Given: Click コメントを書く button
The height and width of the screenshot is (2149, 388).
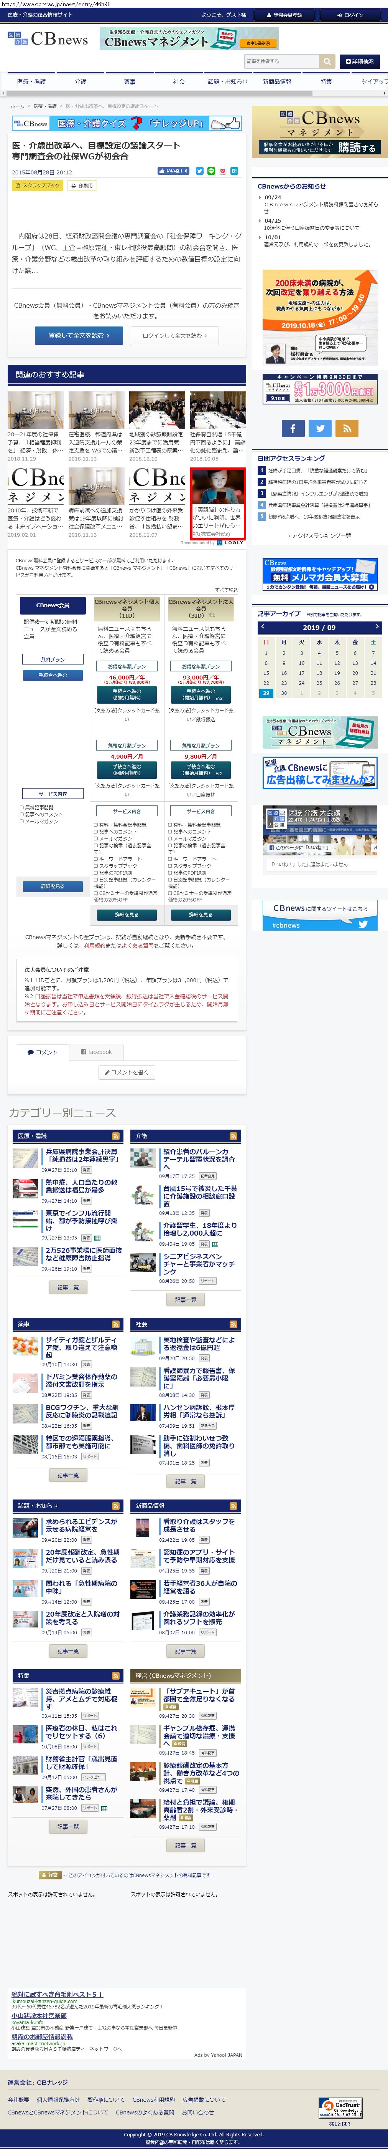Looking at the screenshot, I should pyautogui.click(x=127, y=1072).
